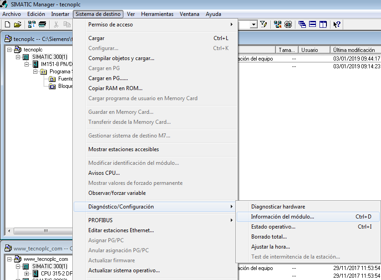Collapse the Programa S7 tree node

pyautogui.click(x=35, y=71)
